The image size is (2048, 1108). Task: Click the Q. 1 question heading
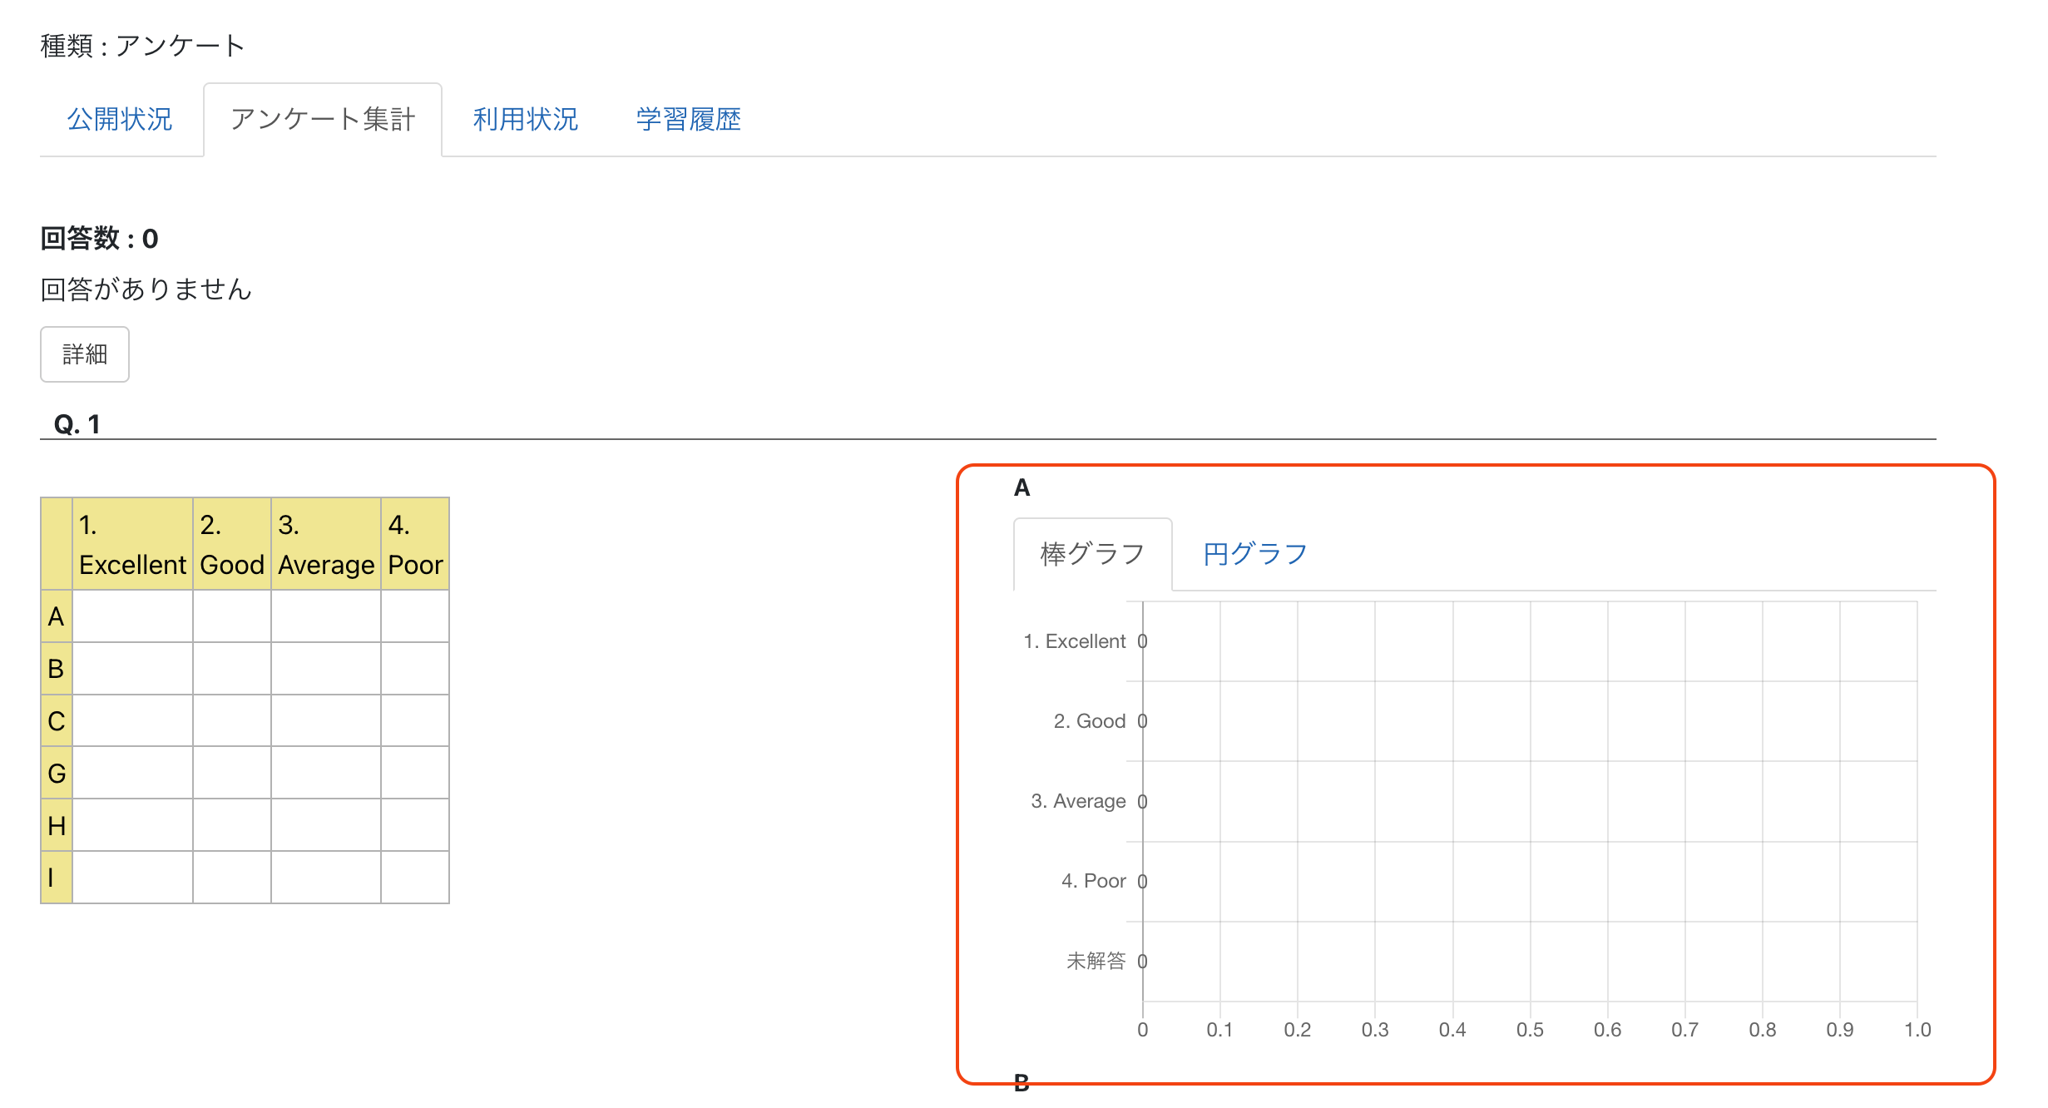coord(77,424)
